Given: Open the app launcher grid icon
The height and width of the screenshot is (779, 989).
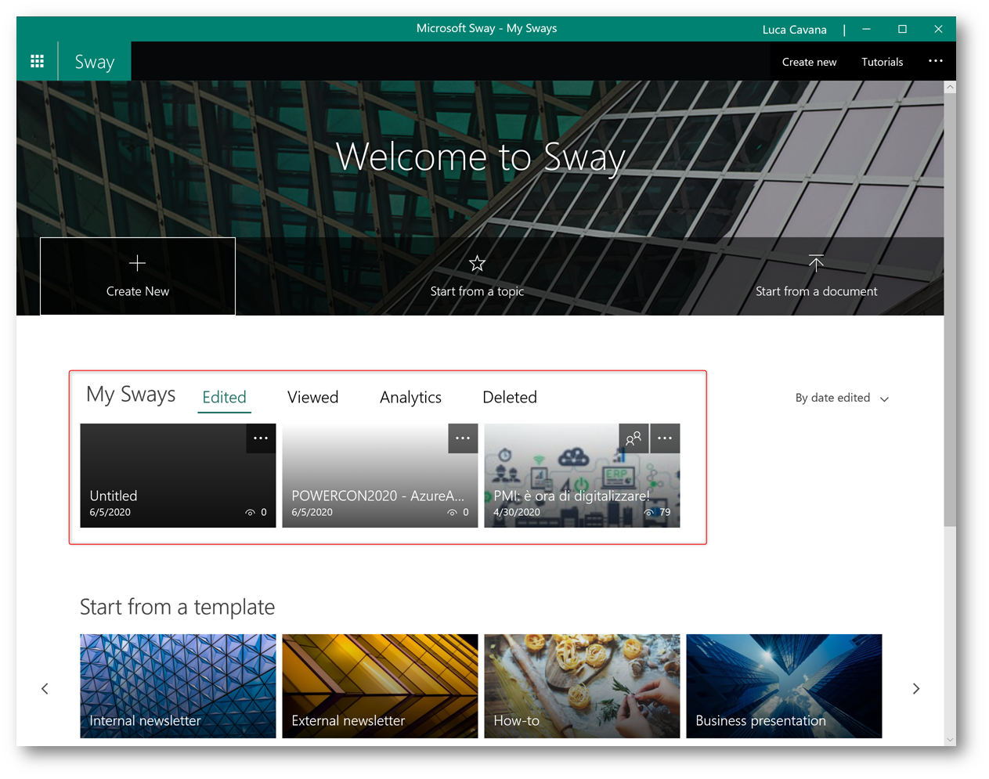Looking at the screenshot, I should coord(37,61).
